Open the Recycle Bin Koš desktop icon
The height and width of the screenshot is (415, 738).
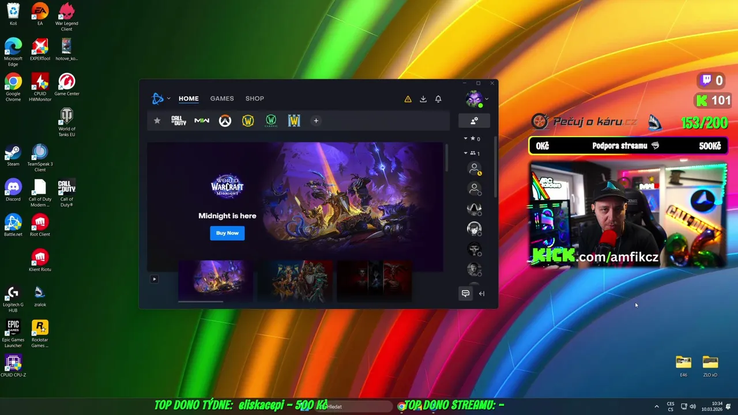click(13, 14)
